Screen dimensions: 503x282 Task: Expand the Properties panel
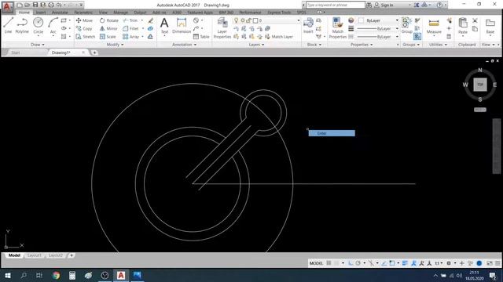pos(362,45)
